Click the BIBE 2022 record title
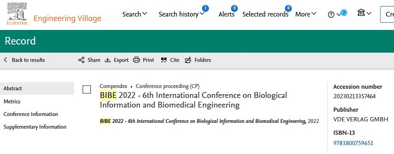Viewport: 394px width, 154px height. (x=193, y=100)
